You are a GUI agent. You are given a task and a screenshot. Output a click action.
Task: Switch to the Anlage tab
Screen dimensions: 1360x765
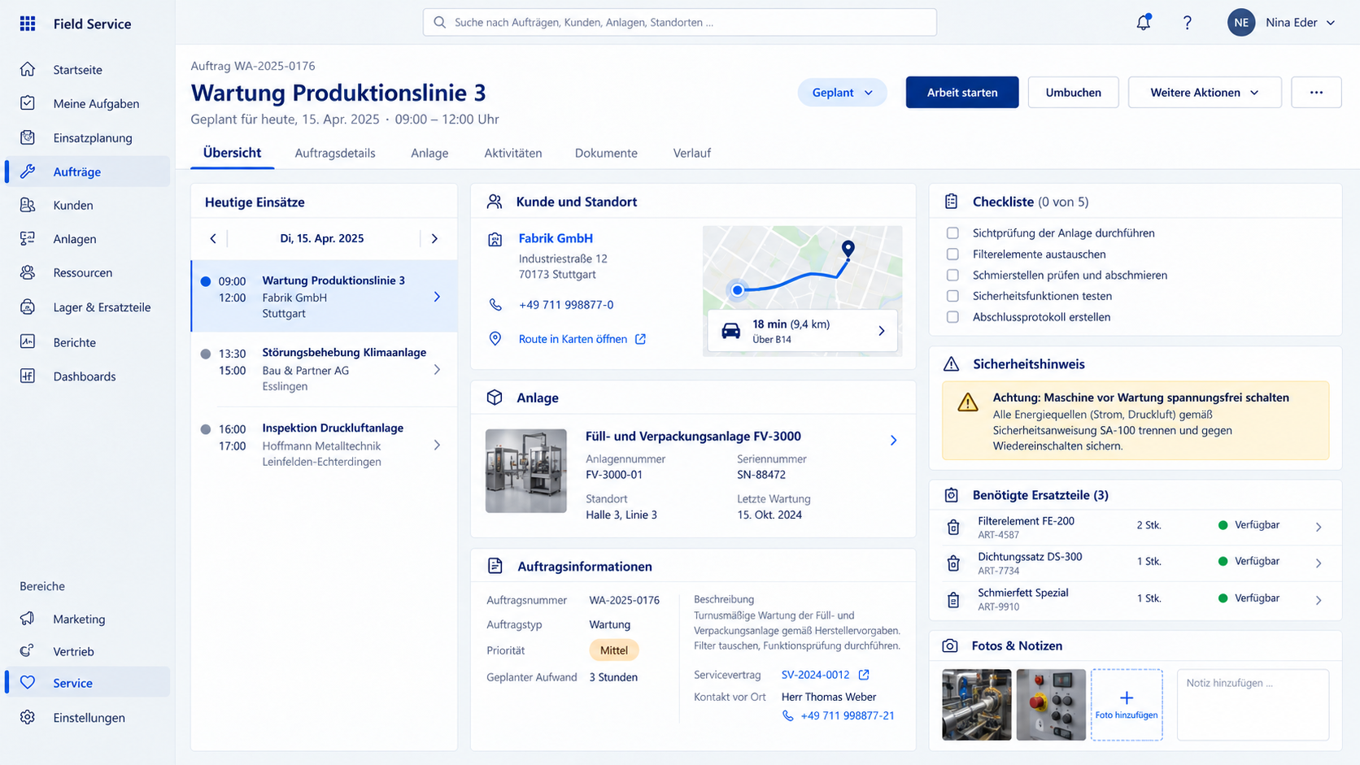[x=429, y=153]
